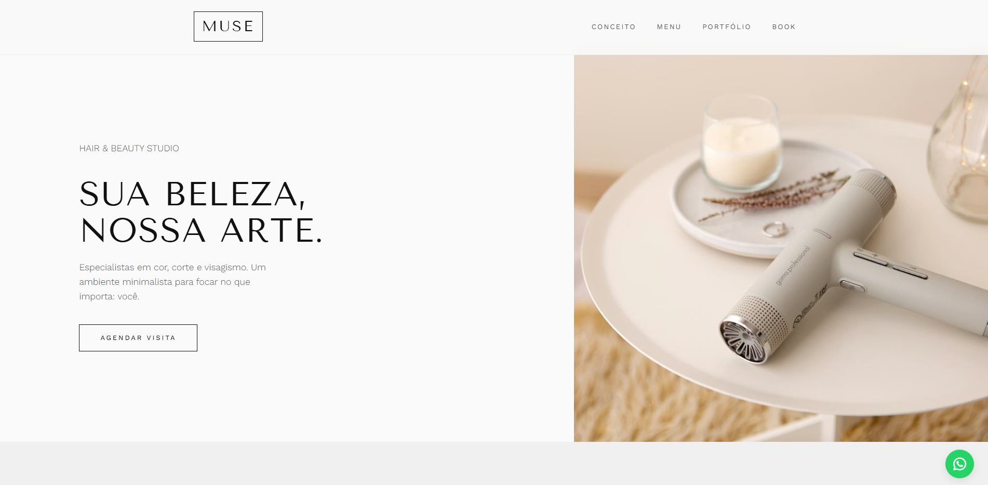This screenshot has height=485, width=988.
Task: Click the MUSE boxed logo
Action: click(228, 27)
